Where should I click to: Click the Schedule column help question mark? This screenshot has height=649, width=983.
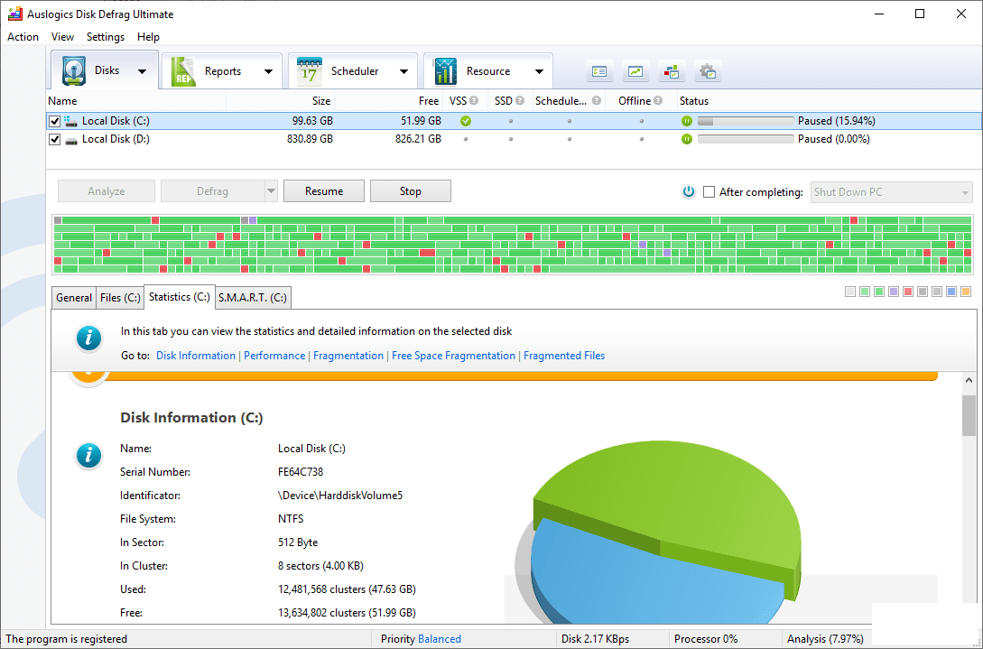point(596,100)
